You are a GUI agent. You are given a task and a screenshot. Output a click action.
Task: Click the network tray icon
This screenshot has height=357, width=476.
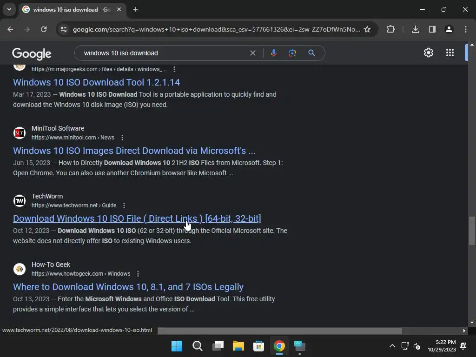pos(405,346)
